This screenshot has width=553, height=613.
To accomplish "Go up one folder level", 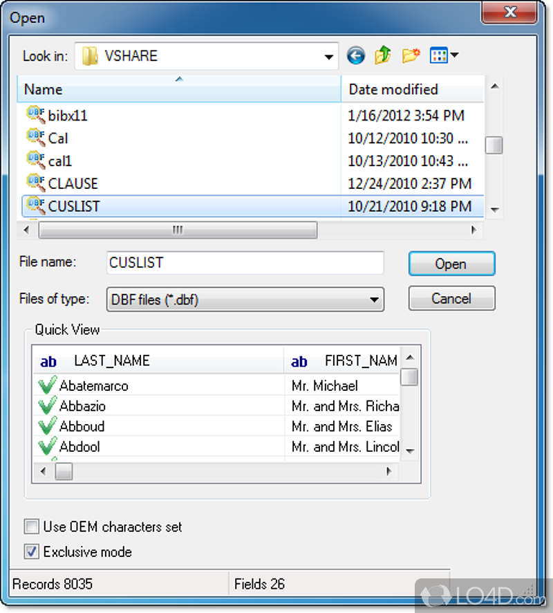I will (383, 55).
